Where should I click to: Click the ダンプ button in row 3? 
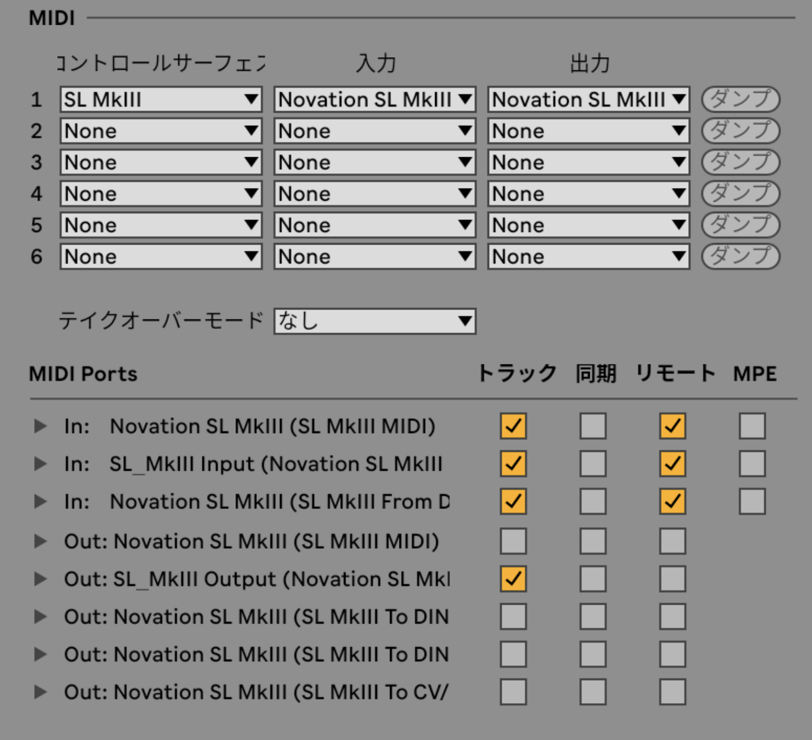click(x=740, y=162)
